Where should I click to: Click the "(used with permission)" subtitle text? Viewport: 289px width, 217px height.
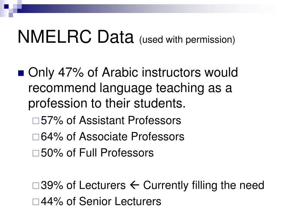click(x=187, y=40)
